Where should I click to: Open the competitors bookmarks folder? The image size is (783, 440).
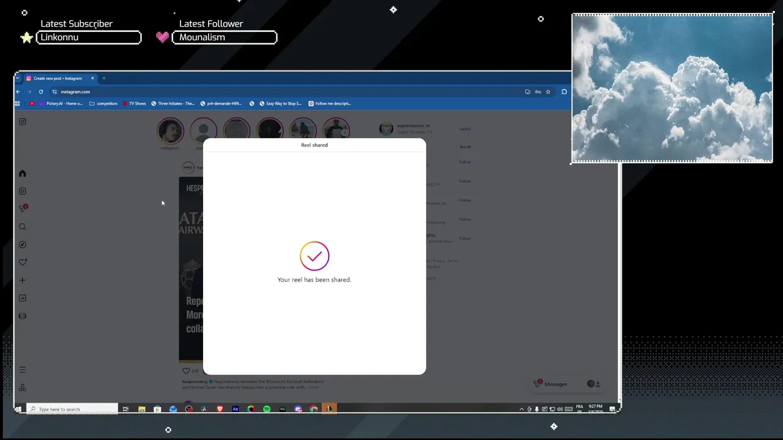pyautogui.click(x=103, y=103)
